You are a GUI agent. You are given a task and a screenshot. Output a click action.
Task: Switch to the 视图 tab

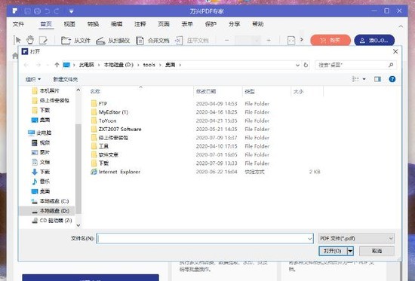tap(69, 24)
